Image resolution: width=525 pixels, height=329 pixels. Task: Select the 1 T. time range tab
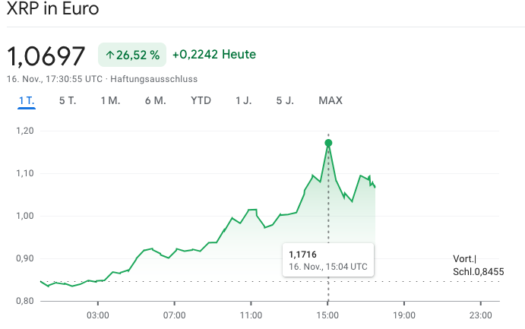pos(27,100)
